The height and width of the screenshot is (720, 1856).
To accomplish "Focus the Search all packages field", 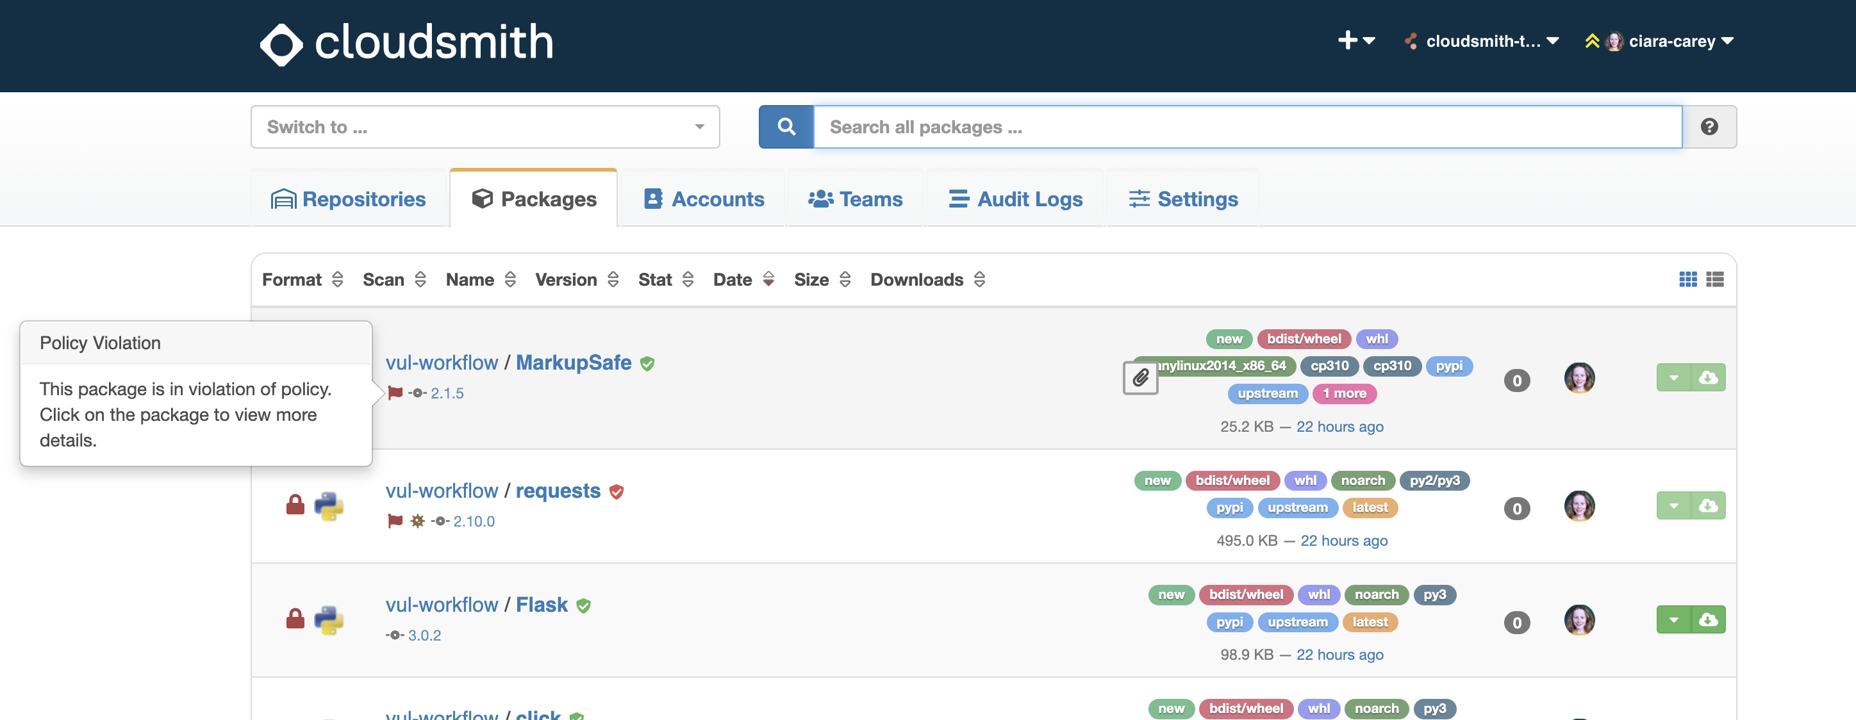I will 1247,127.
